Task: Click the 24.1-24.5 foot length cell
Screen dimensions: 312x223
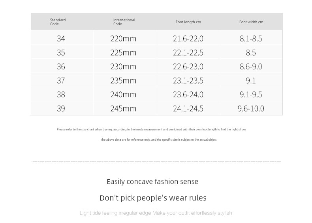Action: [188, 109]
